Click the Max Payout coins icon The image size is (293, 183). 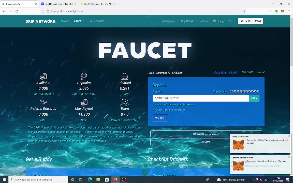84,102
